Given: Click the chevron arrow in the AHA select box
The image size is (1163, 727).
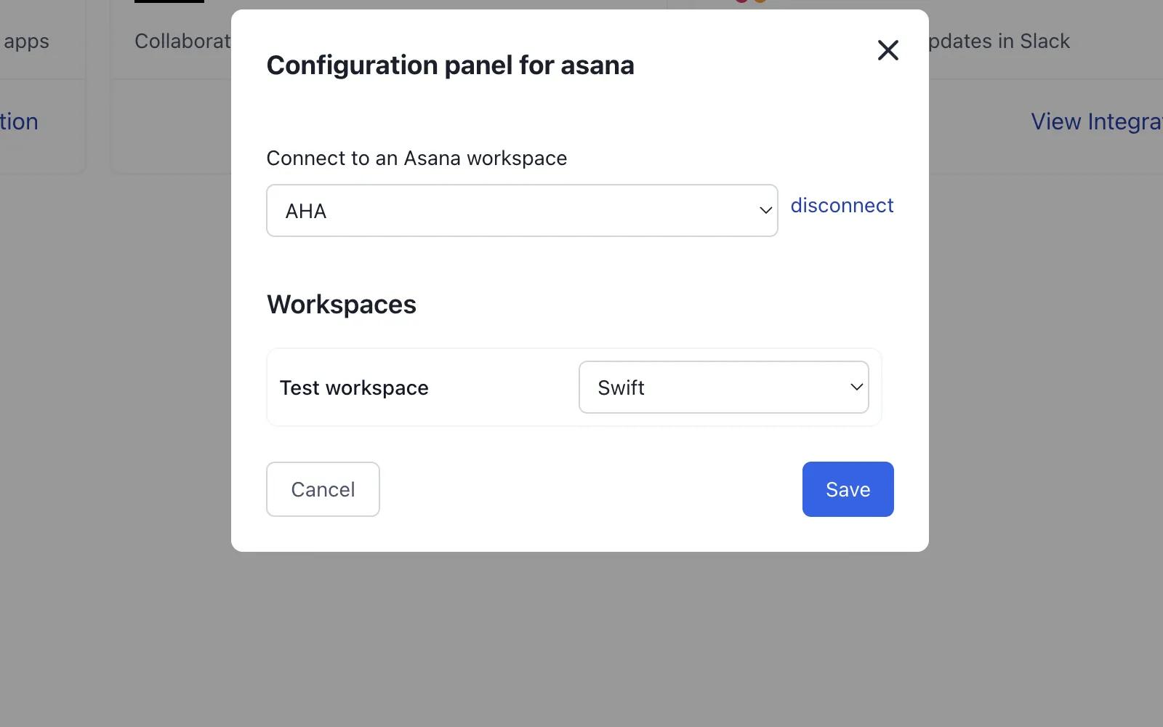Looking at the screenshot, I should click(x=765, y=210).
